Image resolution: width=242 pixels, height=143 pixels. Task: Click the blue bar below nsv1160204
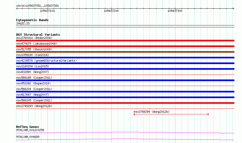click(125, 69)
